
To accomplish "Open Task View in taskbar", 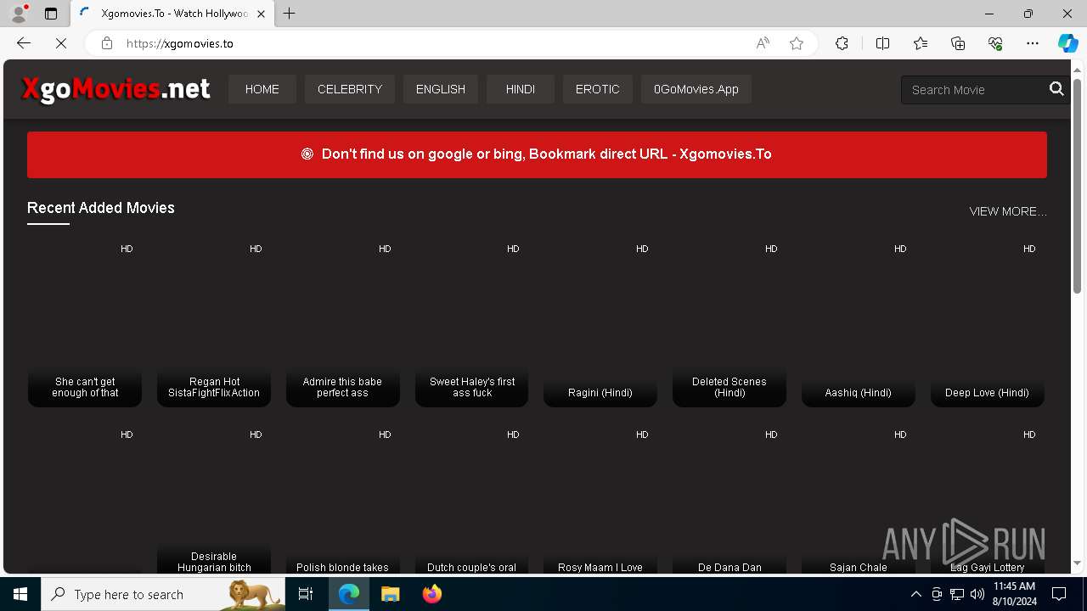I will coord(306,594).
